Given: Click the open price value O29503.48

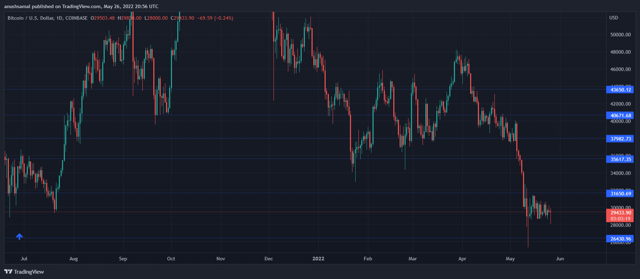Looking at the screenshot, I should pos(103,18).
